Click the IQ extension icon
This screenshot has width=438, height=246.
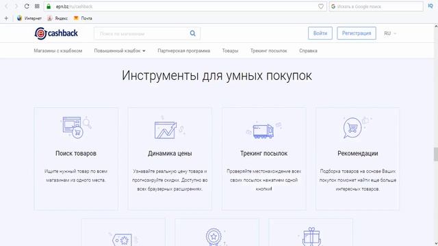pyautogui.click(x=430, y=6)
